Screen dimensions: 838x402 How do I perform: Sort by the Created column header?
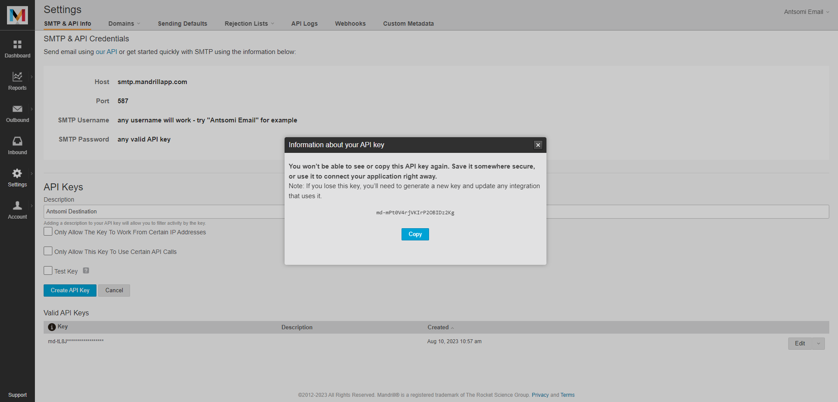440,328
